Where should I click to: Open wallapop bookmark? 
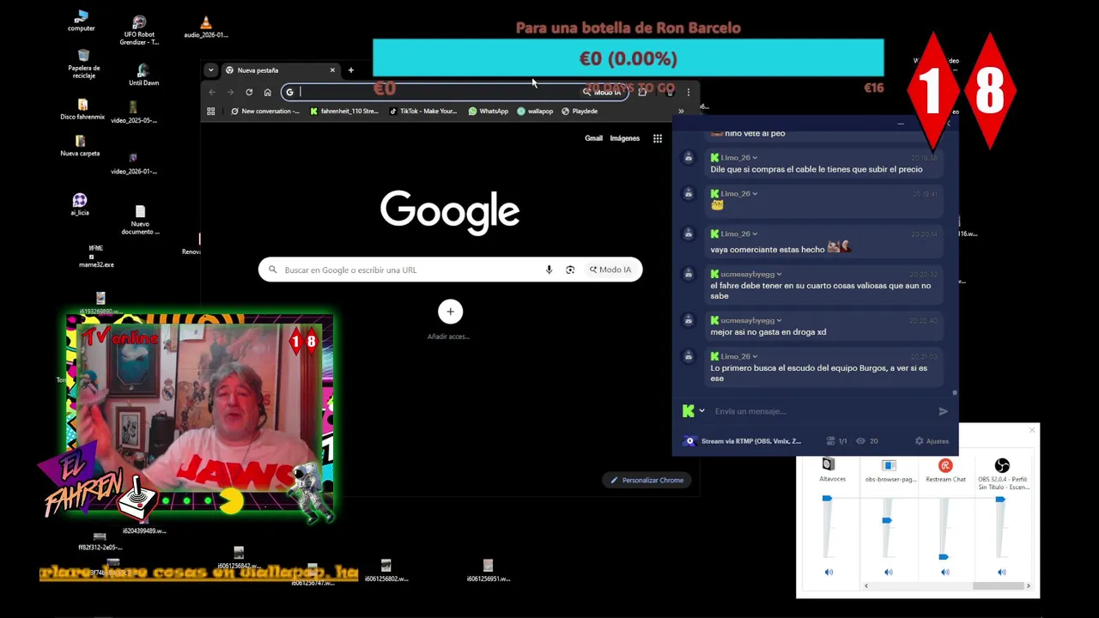coord(535,111)
